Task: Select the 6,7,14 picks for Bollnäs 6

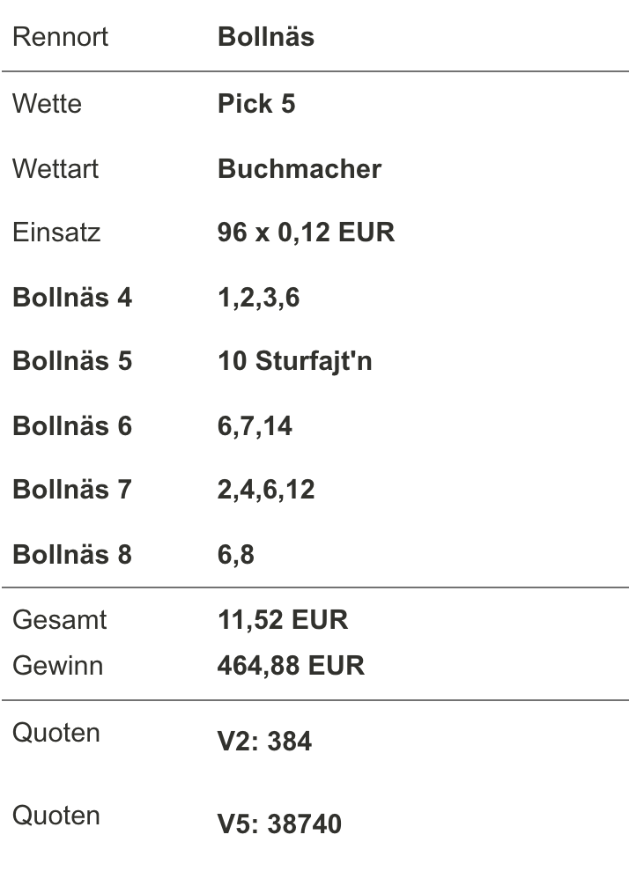Action: pos(255,426)
